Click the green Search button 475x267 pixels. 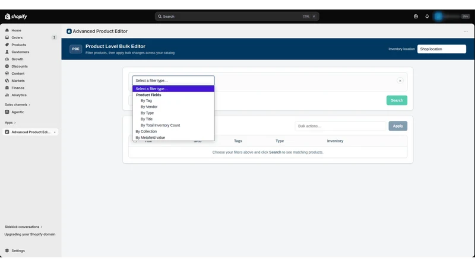(397, 100)
